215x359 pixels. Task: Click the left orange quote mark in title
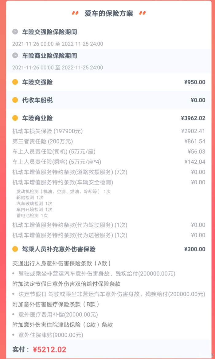tap(75, 13)
